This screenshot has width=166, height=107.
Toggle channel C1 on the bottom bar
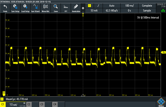coord(3,104)
